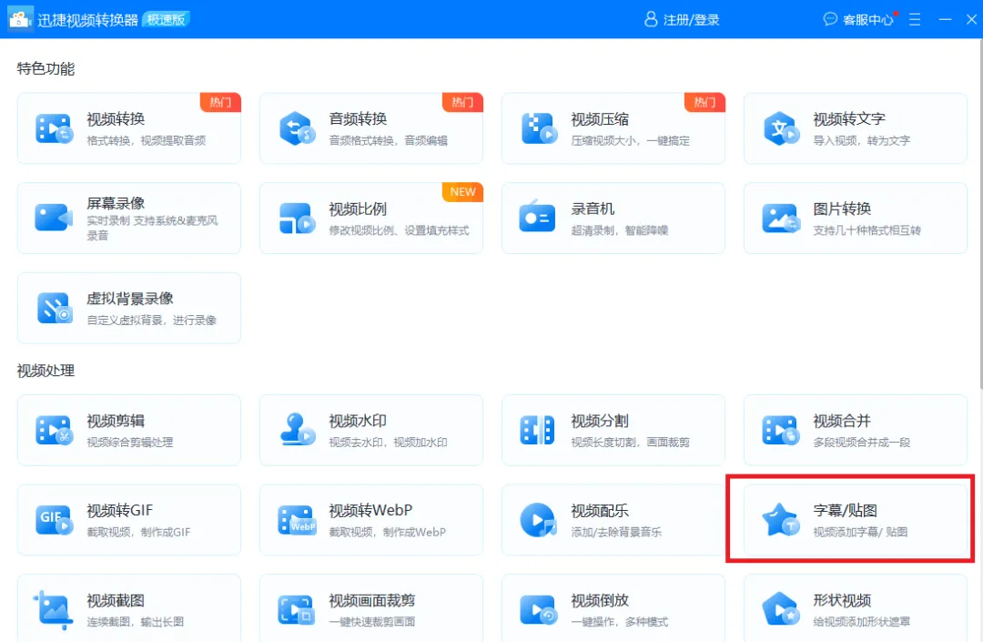
Task: Click the 客服中心 chat bubble icon
Action: [x=830, y=19]
